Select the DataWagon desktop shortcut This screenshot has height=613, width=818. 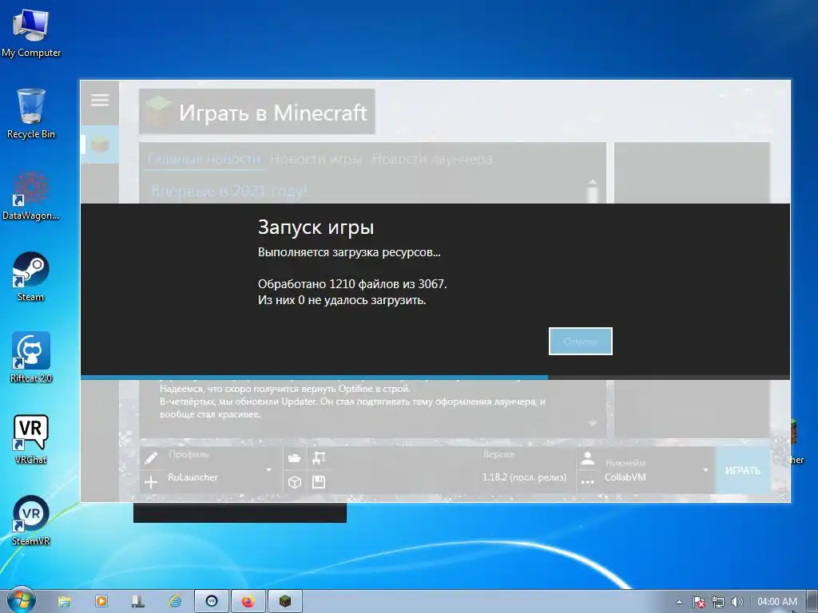(x=31, y=196)
